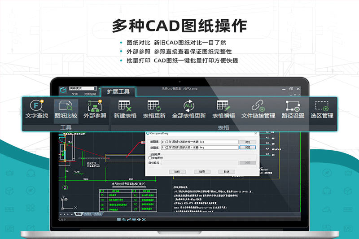
Task: Select the 文字查找 text search tool
Action: click(x=36, y=110)
